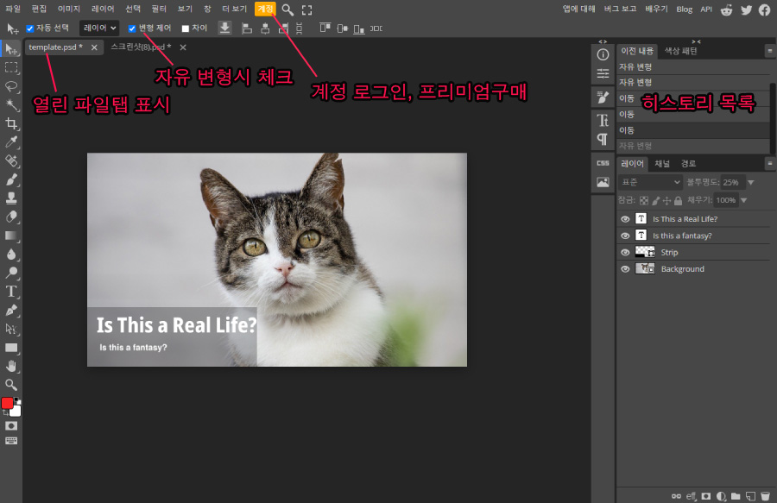Select the Type tool

coord(11,291)
